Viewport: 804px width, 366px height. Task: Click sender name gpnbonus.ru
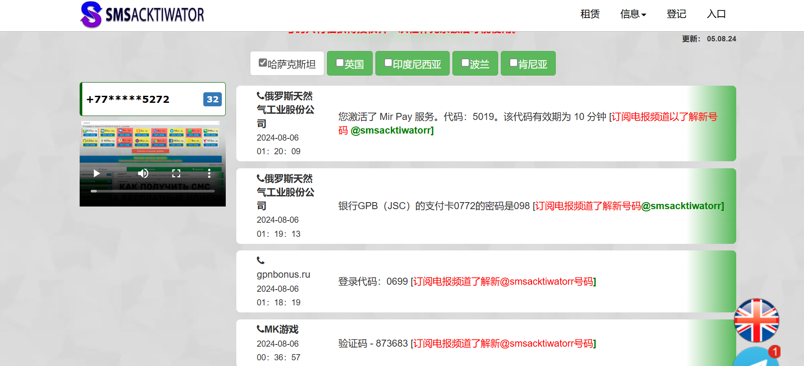pyautogui.click(x=283, y=275)
